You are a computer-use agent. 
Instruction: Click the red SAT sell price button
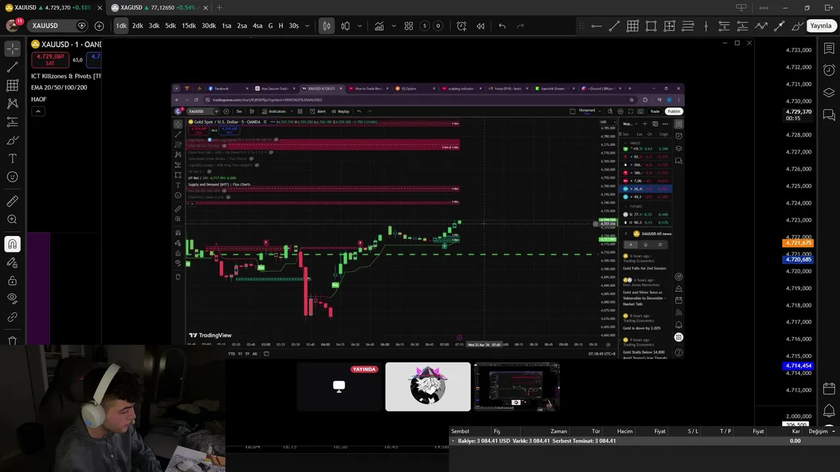pyautogui.click(x=50, y=60)
